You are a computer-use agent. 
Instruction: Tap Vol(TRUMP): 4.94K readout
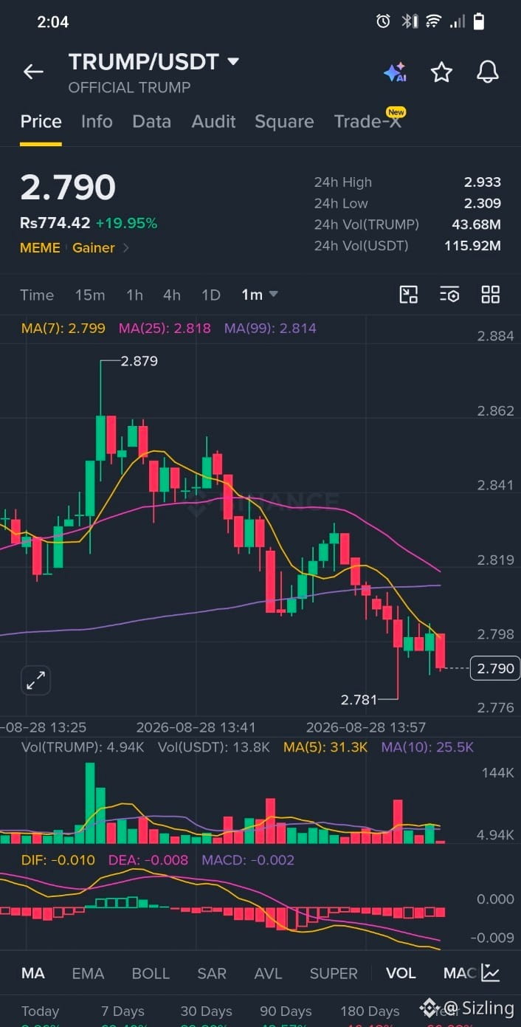83,747
